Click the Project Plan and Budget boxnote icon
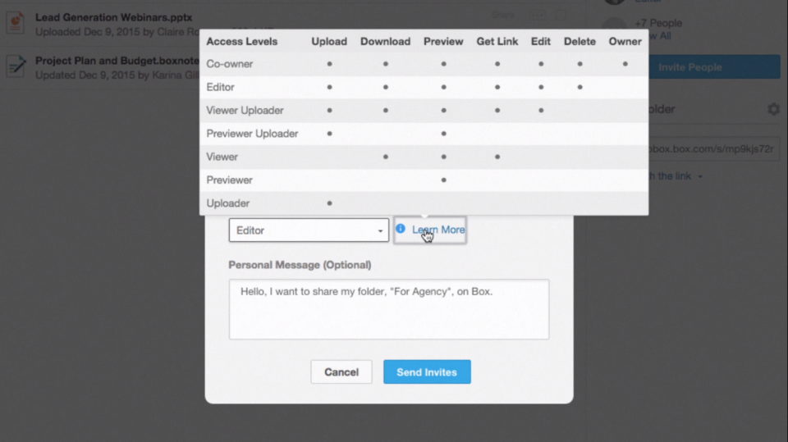The image size is (788, 442). coord(16,66)
